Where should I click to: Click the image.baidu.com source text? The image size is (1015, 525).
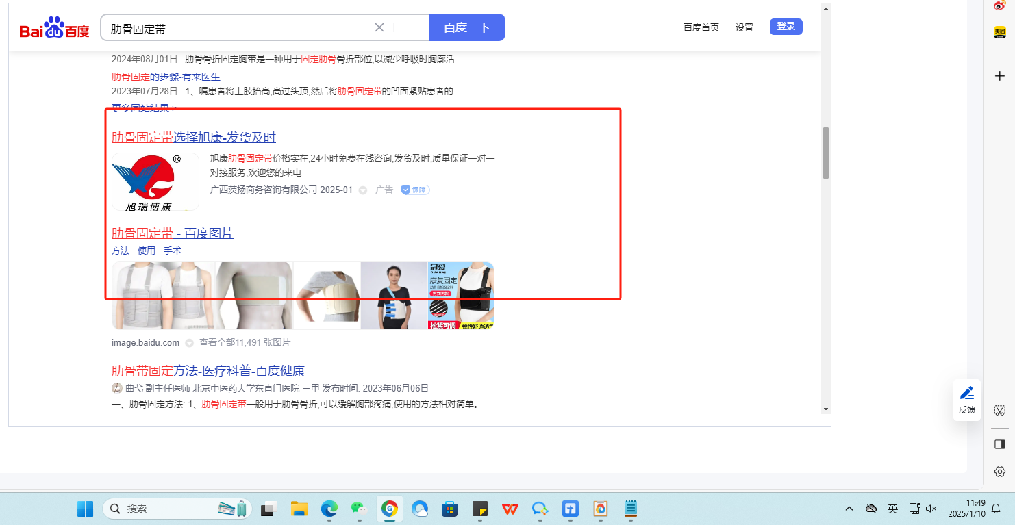(145, 342)
